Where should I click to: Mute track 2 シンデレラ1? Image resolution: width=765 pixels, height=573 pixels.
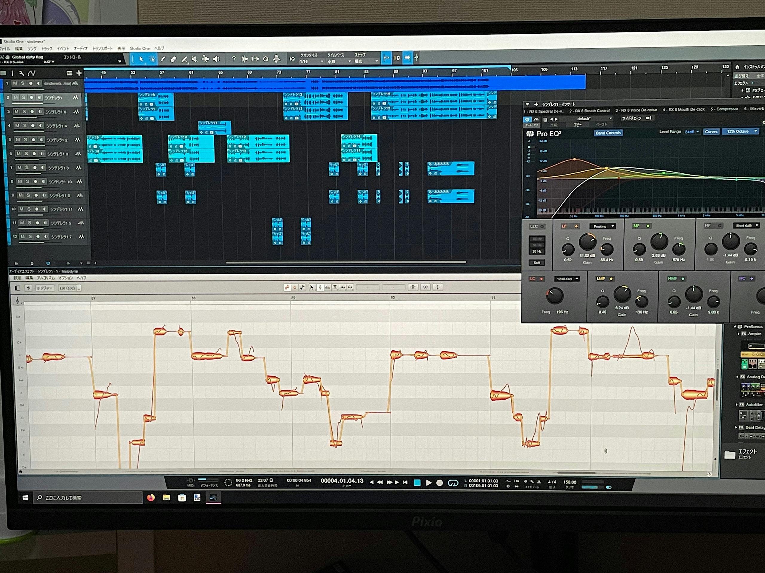click(x=16, y=98)
